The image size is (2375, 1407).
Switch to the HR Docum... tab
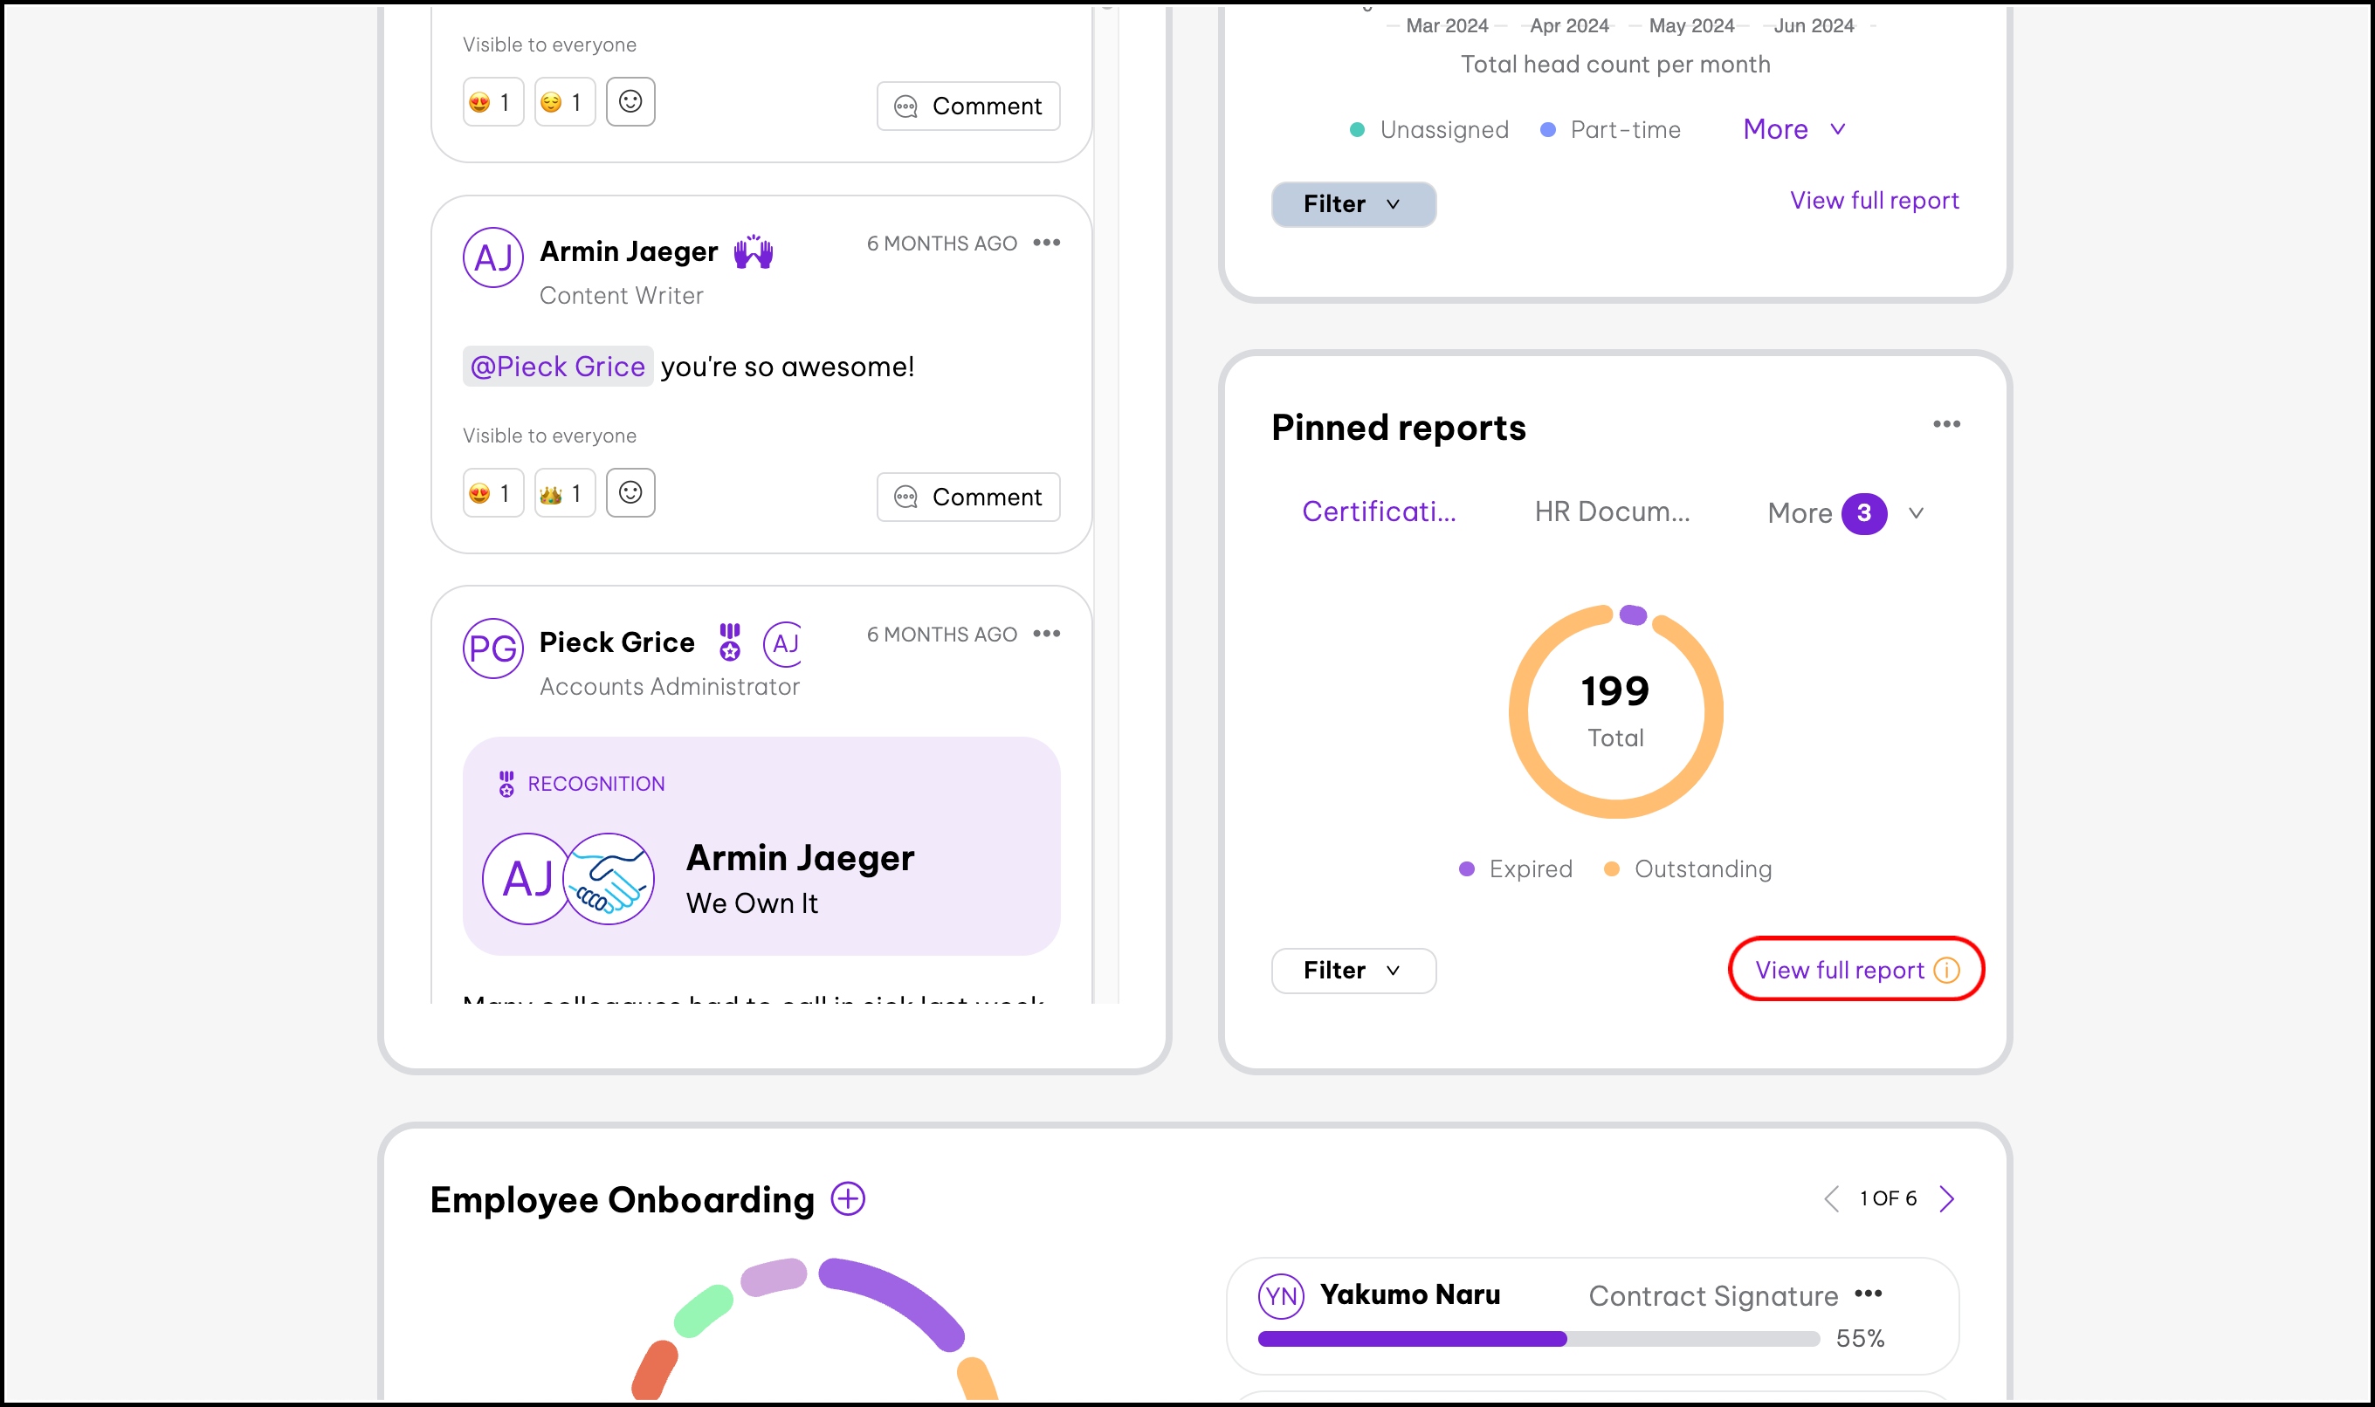pyautogui.click(x=1612, y=512)
